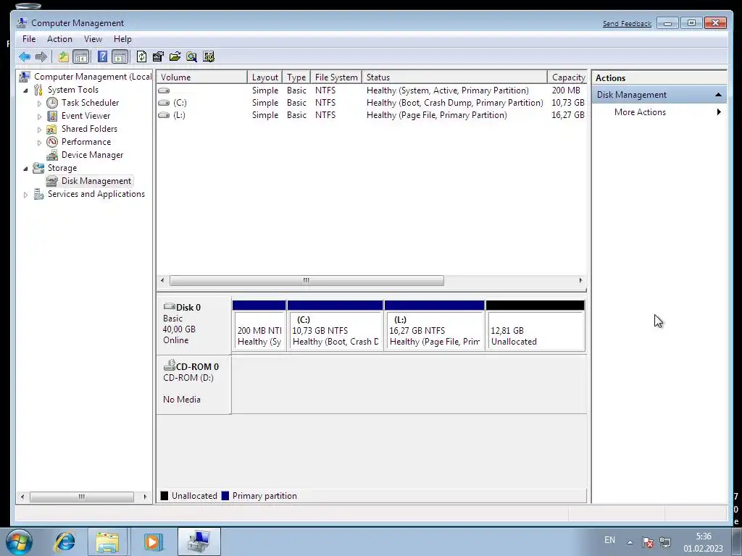Click the Send Feedback link
The width and height of the screenshot is (742, 556).
tap(627, 24)
